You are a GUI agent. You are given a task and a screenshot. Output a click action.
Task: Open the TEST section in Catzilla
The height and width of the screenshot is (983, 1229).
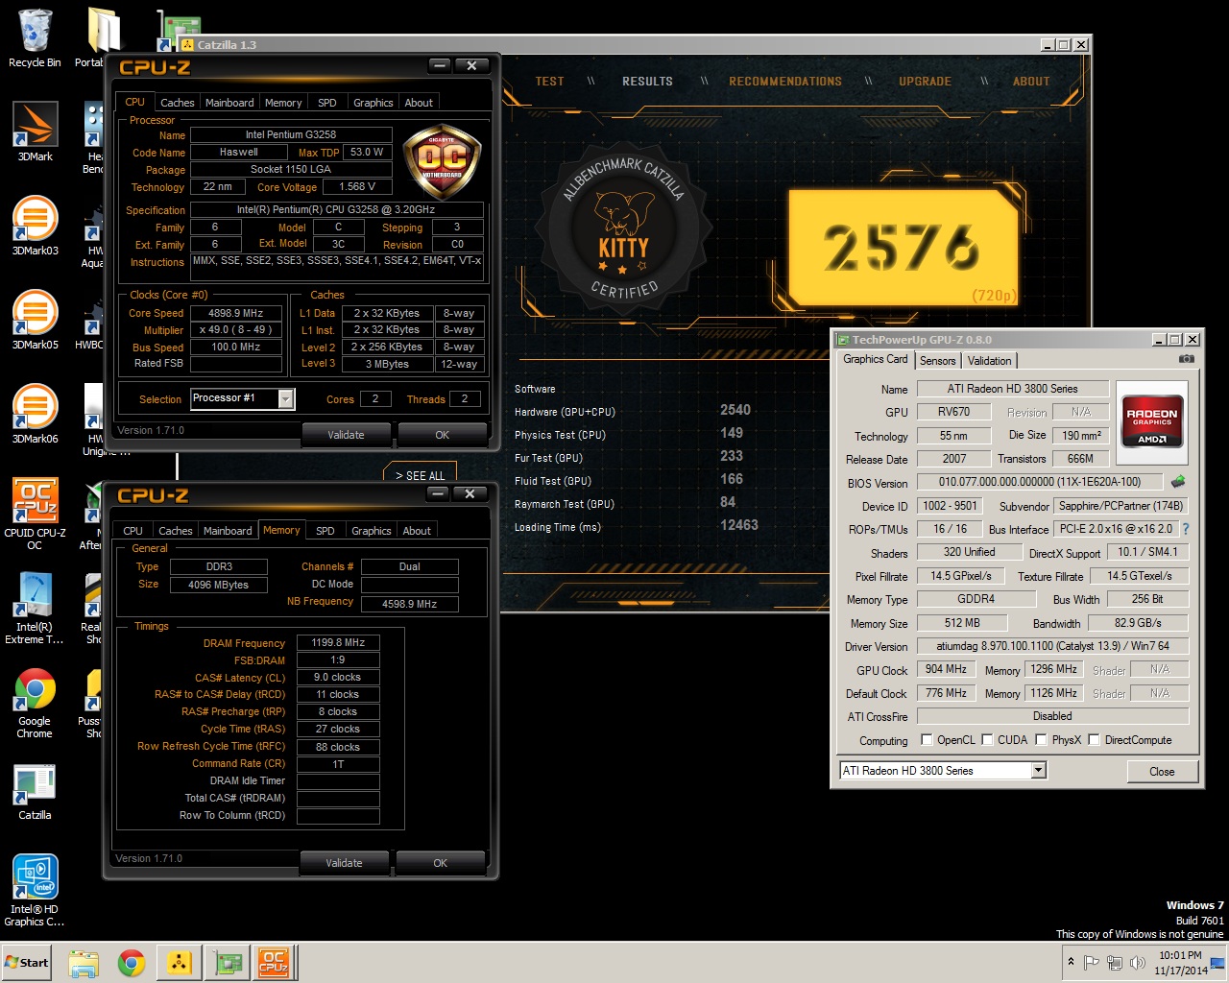[549, 82]
